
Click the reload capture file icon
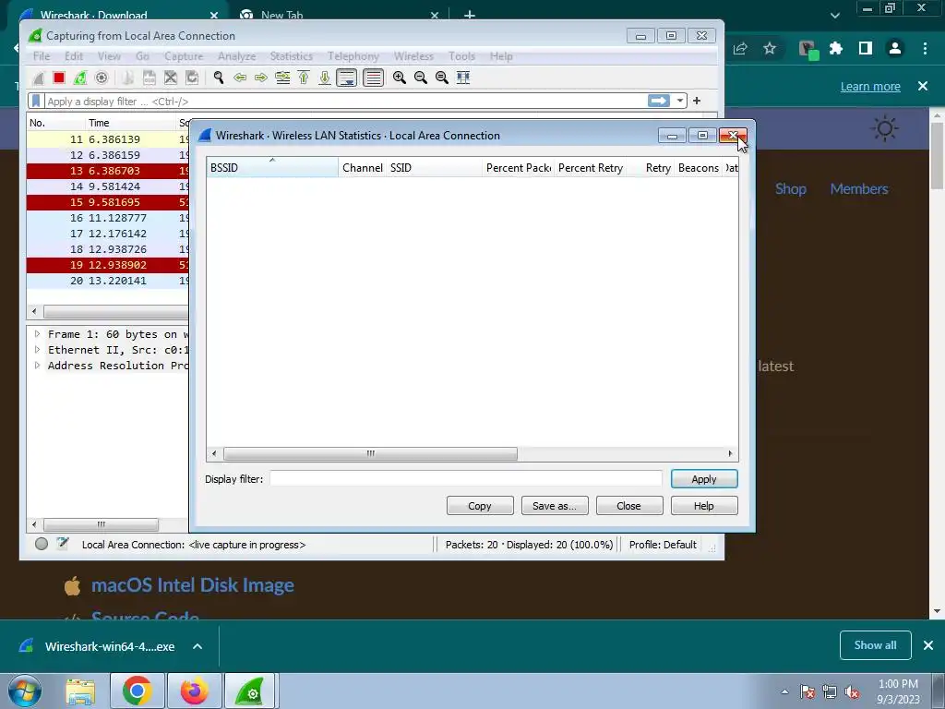192,78
